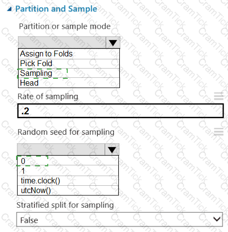This screenshot has height=232, width=228.
Task: Open the Partition or sample mode dropdown arrow
Action: click(113, 43)
